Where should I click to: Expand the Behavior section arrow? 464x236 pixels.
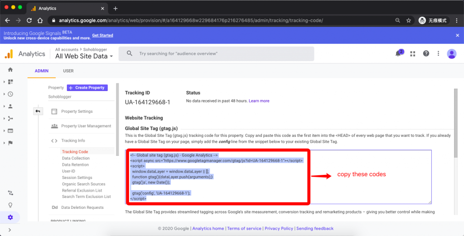click(4, 131)
